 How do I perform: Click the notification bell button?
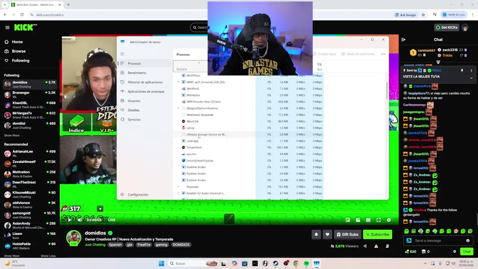click(x=316, y=234)
